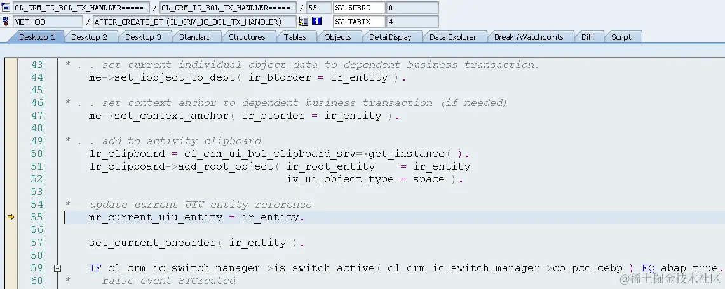Screen dimensions: 725x289
Task: Click mr_current_uiu_entity on line 55
Action: (156, 217)
